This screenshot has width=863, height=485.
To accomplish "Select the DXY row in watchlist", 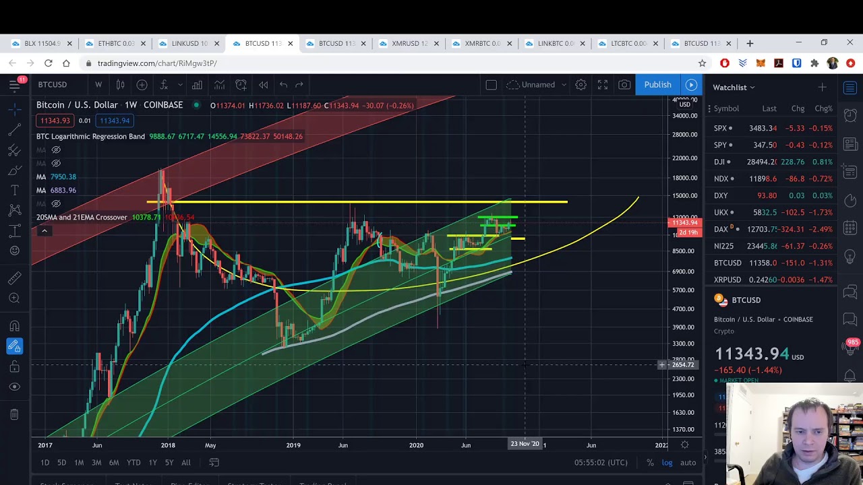I will (773, 195).
